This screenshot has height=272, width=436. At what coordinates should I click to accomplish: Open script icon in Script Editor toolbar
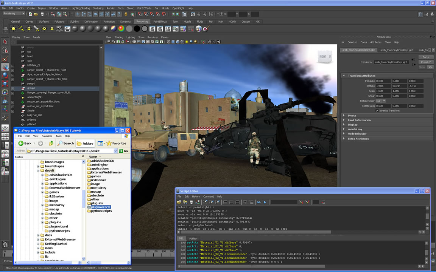click(x=179, y=202)
